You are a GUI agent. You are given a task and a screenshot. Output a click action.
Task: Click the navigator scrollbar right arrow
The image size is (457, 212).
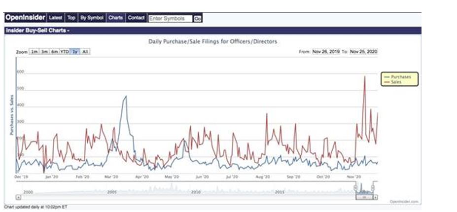(376, 197)
